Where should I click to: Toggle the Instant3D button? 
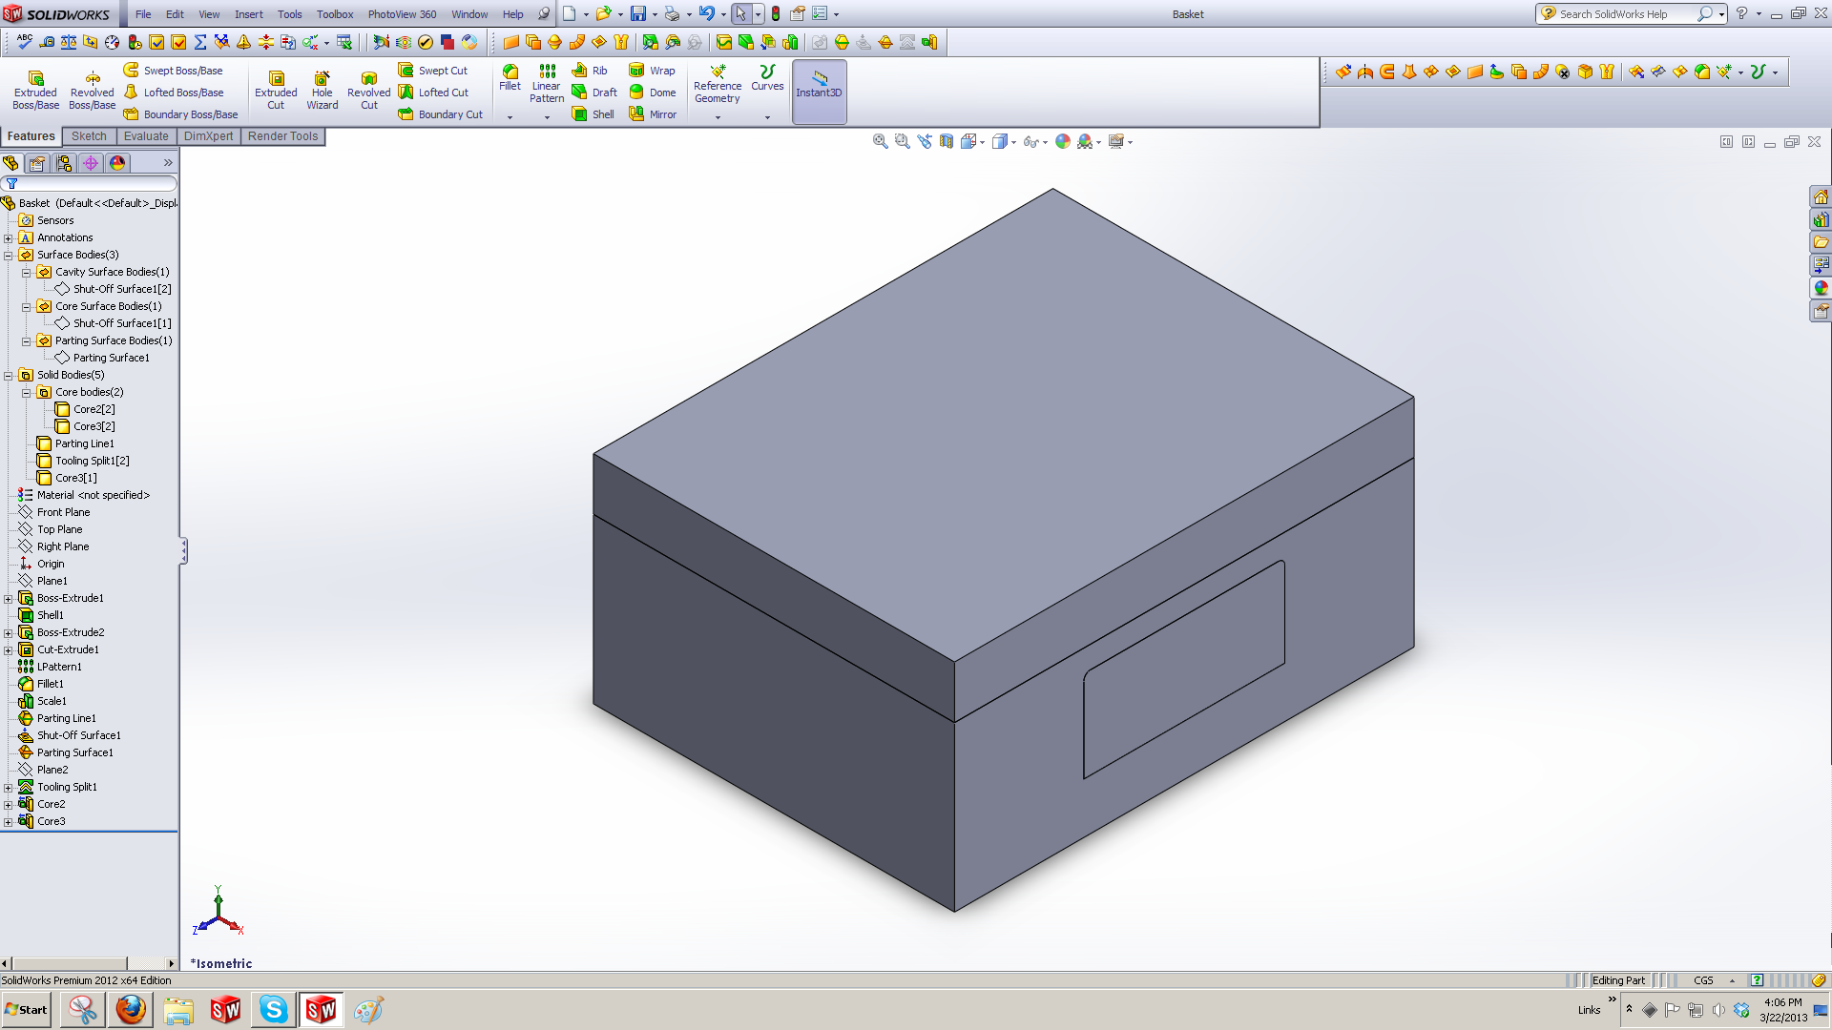click(x=819, y=92)
